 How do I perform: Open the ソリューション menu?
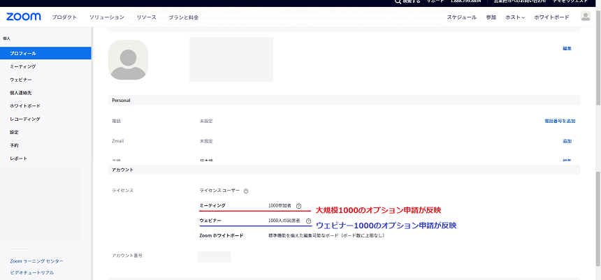(107, 17)
